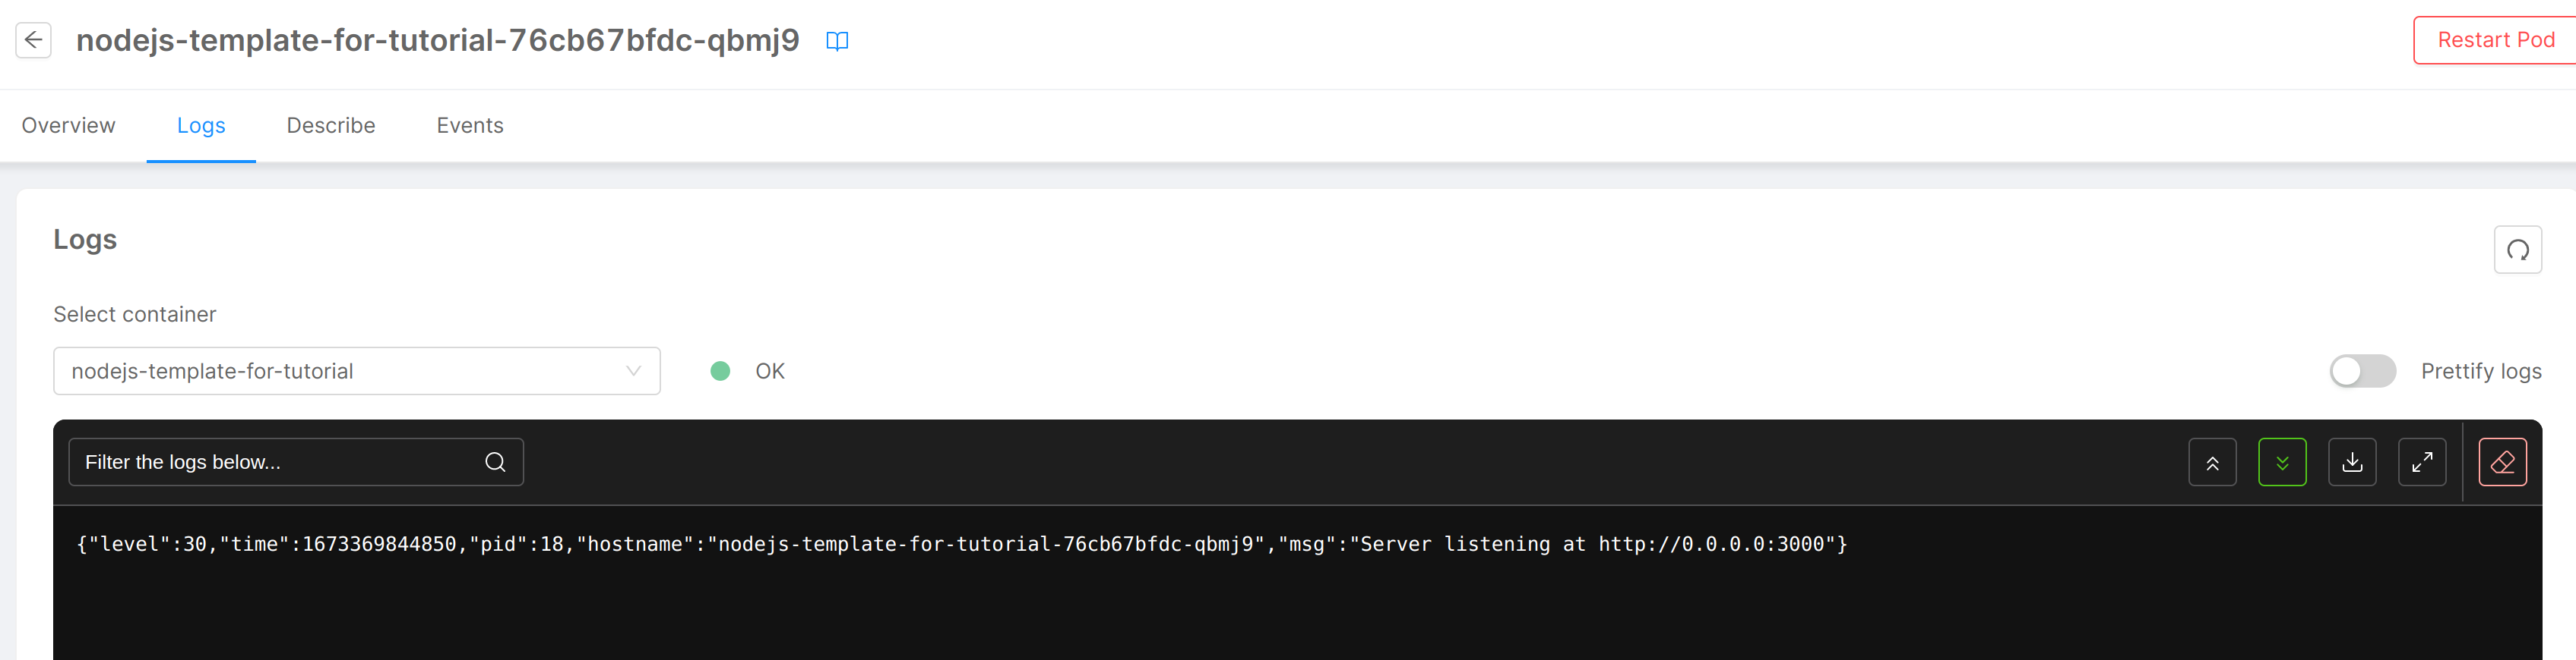Clear logs with the red eraser icon

[2502, 462]
